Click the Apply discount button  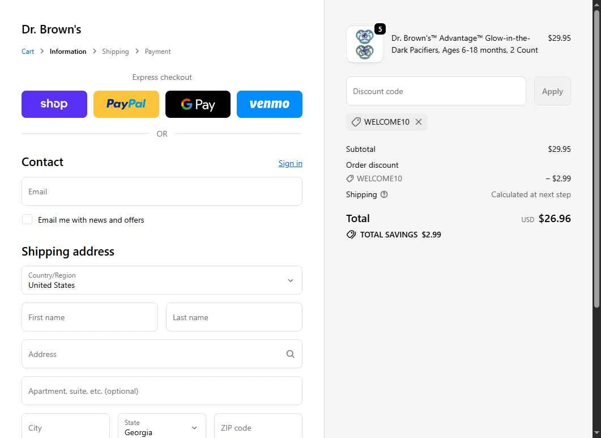[552, 91]
